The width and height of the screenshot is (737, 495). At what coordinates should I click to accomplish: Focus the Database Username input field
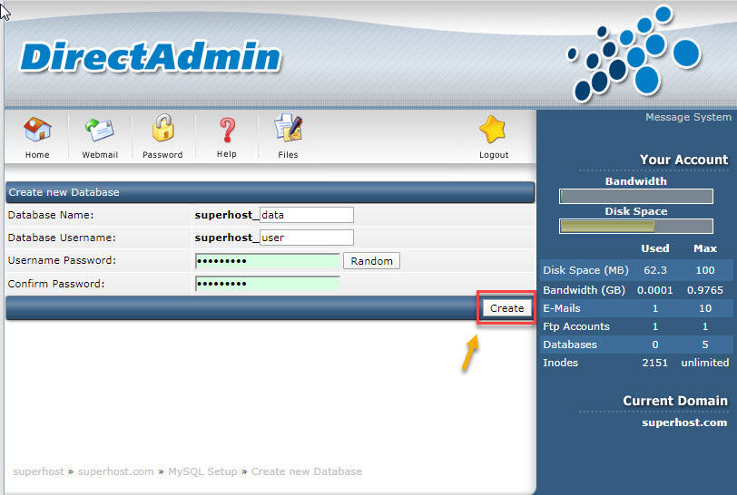click(x=306, y=238)
